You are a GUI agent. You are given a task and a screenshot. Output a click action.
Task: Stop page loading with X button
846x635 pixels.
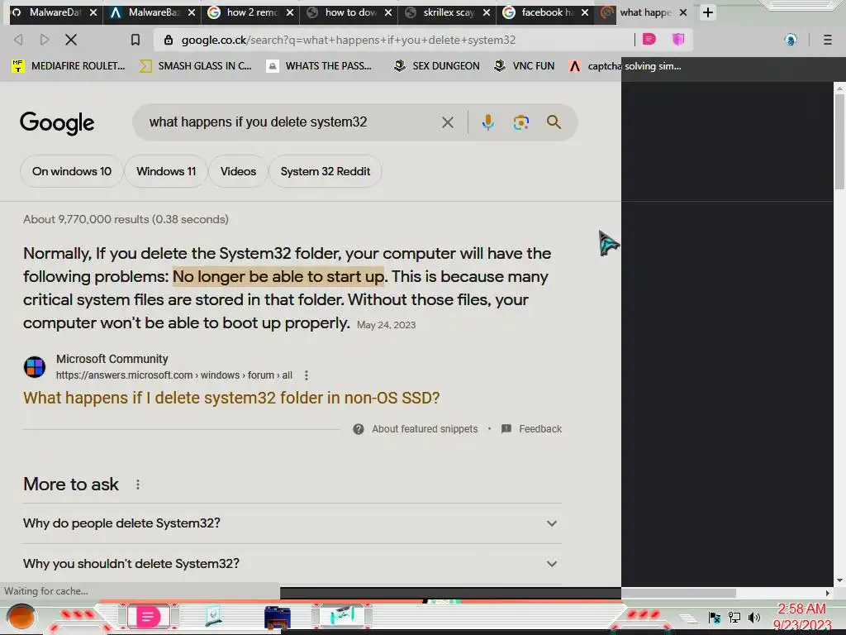(x=71, y=40)
